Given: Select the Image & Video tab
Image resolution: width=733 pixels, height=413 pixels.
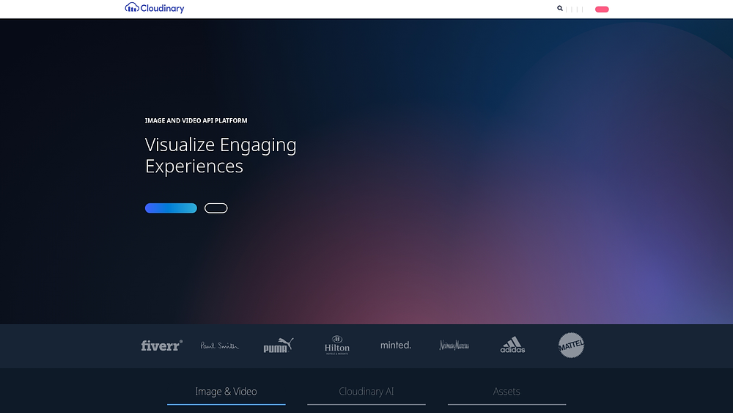Looking at the screenshot, I should point(226,392).
